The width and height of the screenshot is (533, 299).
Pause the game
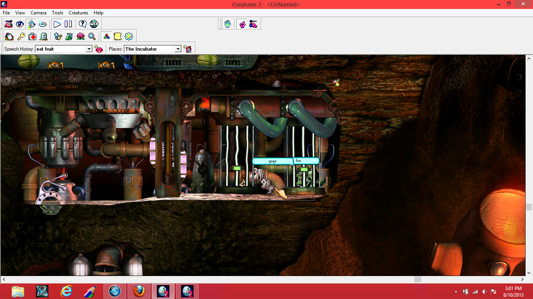click(68, 24)
